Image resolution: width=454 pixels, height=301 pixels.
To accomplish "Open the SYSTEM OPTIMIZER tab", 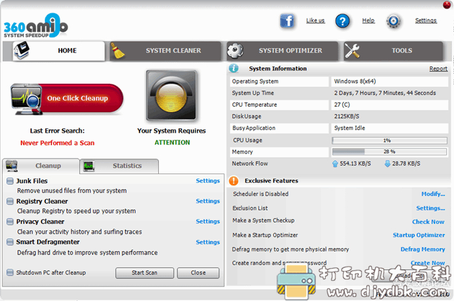I will point(282,51).
